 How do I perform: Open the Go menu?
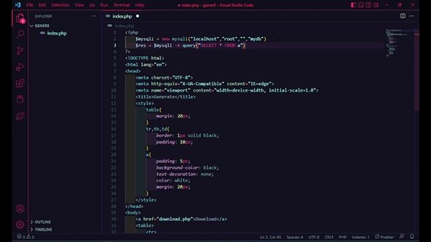pos(92,5)
